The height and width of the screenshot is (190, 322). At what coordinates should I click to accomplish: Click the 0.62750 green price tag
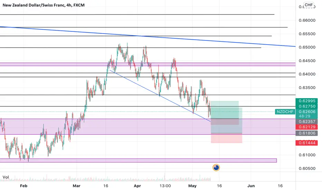[307, 106]
